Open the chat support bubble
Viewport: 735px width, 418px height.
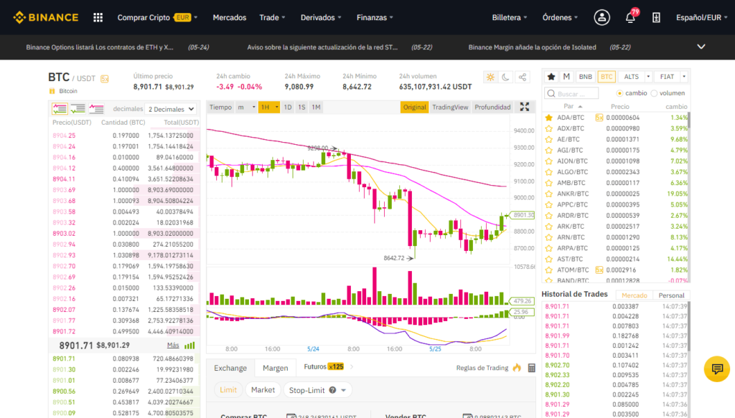click(717, 369)
